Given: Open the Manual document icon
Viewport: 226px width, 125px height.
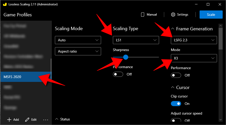Looking at the screenshot, I should (x=143, y=15).
